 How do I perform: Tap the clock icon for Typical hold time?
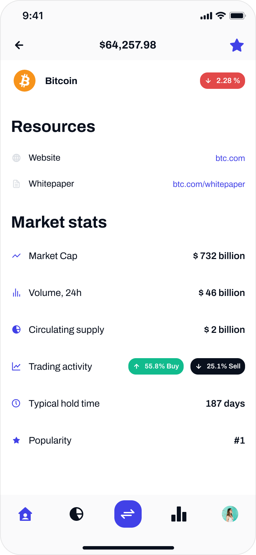tap(16, 403)
